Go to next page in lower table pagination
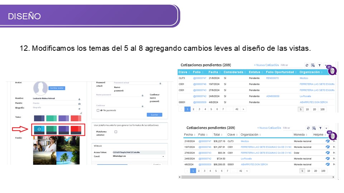Viewport: 344px width, 193px height. 247,171
